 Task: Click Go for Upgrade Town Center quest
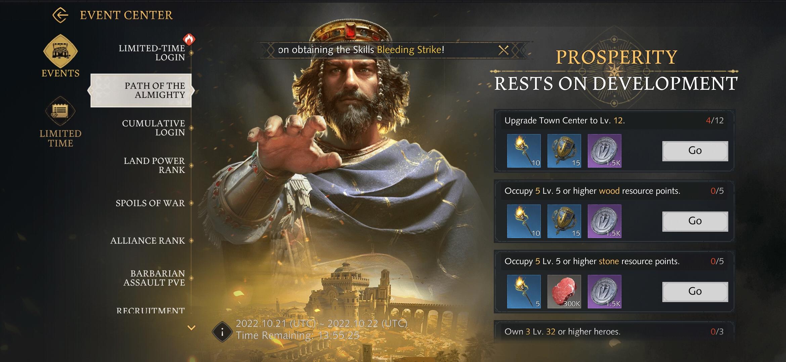point(695,151)
